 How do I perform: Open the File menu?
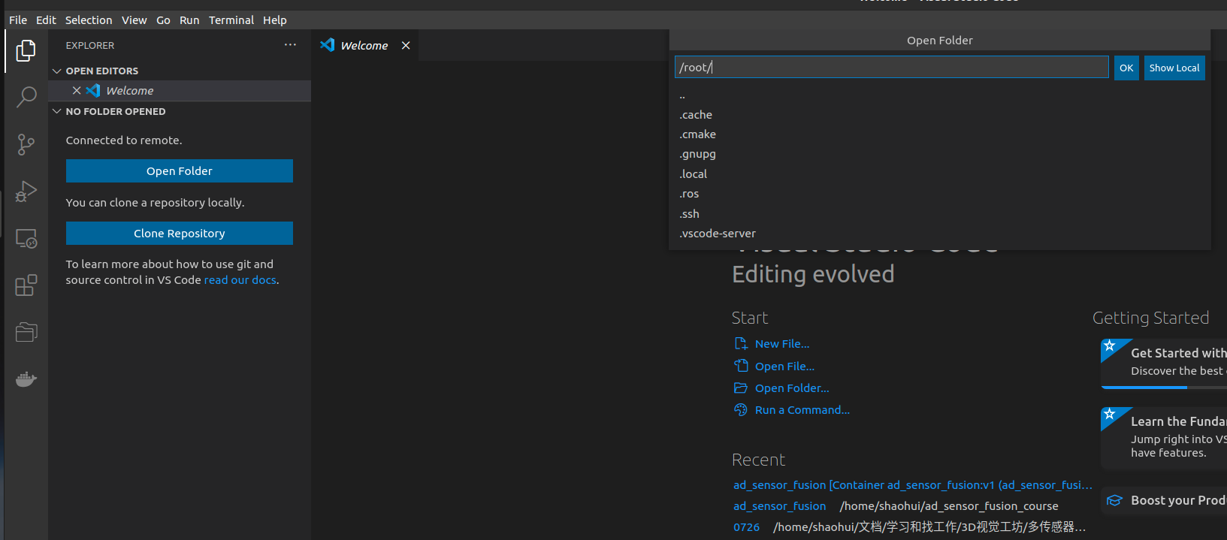(x=18, y=20)
